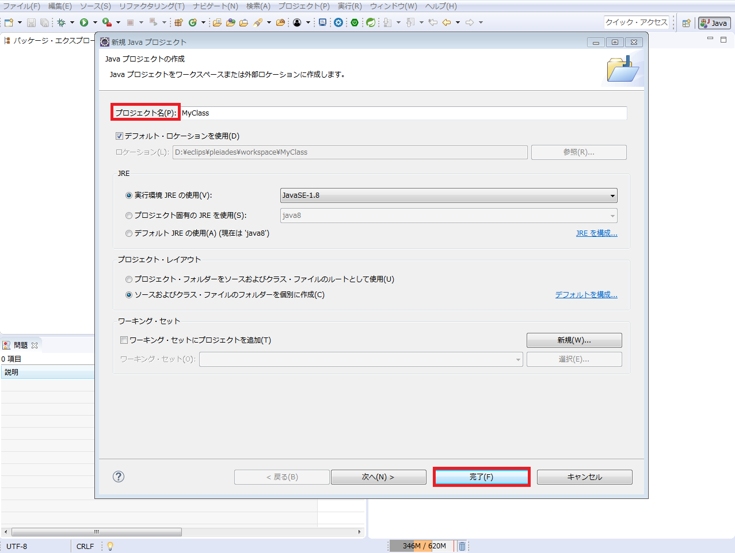Click the green Run icon
The height and width of the screenshot is (553, 735).
pyautogui.click(x=84, y=22)
